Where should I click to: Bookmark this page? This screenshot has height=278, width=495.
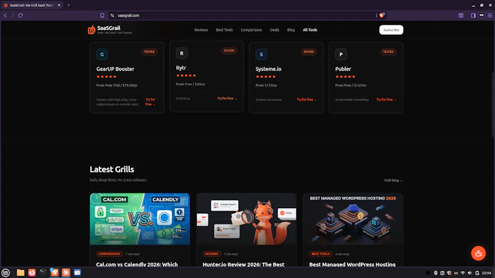pyautogui.click(x=102, y=15)
